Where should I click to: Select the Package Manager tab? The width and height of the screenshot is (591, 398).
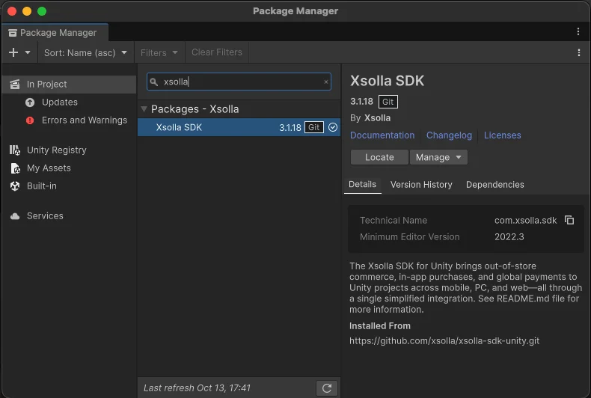(55, 33)
